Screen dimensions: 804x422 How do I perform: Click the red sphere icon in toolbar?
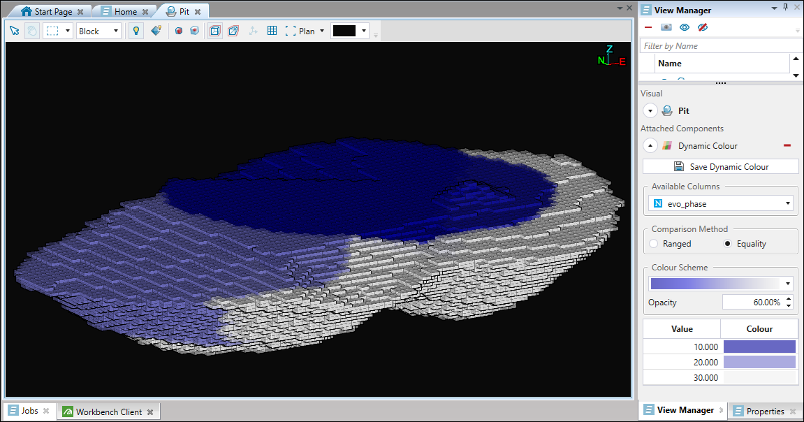pos(179,31)
